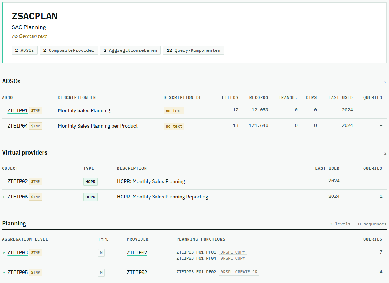Click the FIELDS column header

230,97
